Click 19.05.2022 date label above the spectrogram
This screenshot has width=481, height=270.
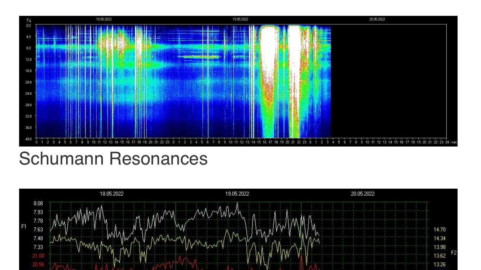(x=240, y=19)
